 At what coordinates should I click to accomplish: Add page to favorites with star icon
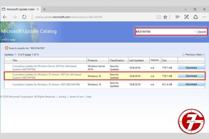tap(165, 17)
